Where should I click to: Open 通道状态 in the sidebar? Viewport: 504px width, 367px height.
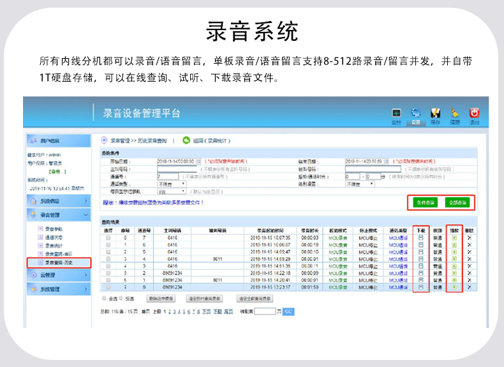[54, 237]
